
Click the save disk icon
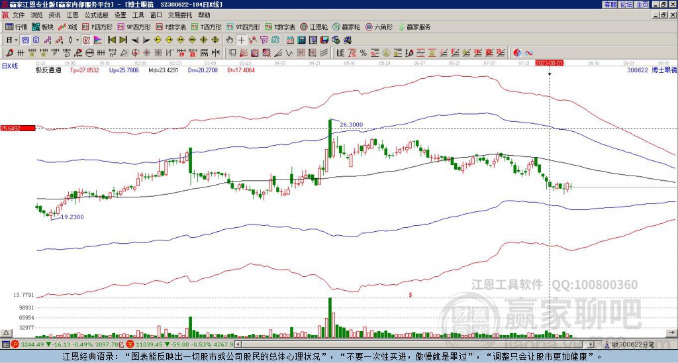(x=324, y=40)
